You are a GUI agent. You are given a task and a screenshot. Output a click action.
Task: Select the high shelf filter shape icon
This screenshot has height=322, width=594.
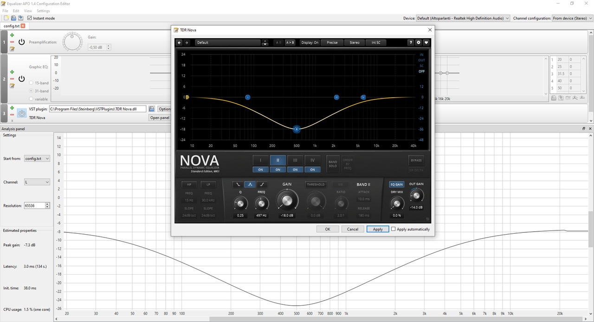point(262,184)
